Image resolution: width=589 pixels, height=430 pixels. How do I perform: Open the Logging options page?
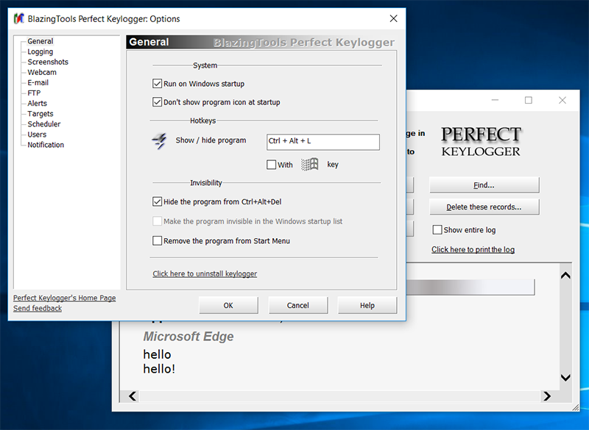click(x=40, y=51)
